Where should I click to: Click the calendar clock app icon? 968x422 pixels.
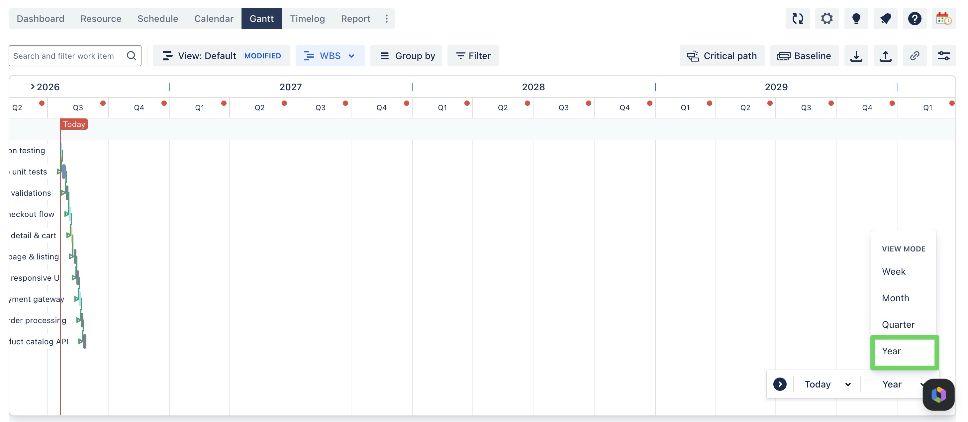(x=943, y=18)
